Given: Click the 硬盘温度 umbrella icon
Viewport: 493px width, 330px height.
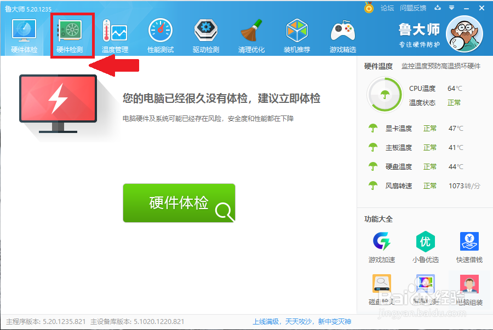Looking at the screenshot, I should [373, 166].
